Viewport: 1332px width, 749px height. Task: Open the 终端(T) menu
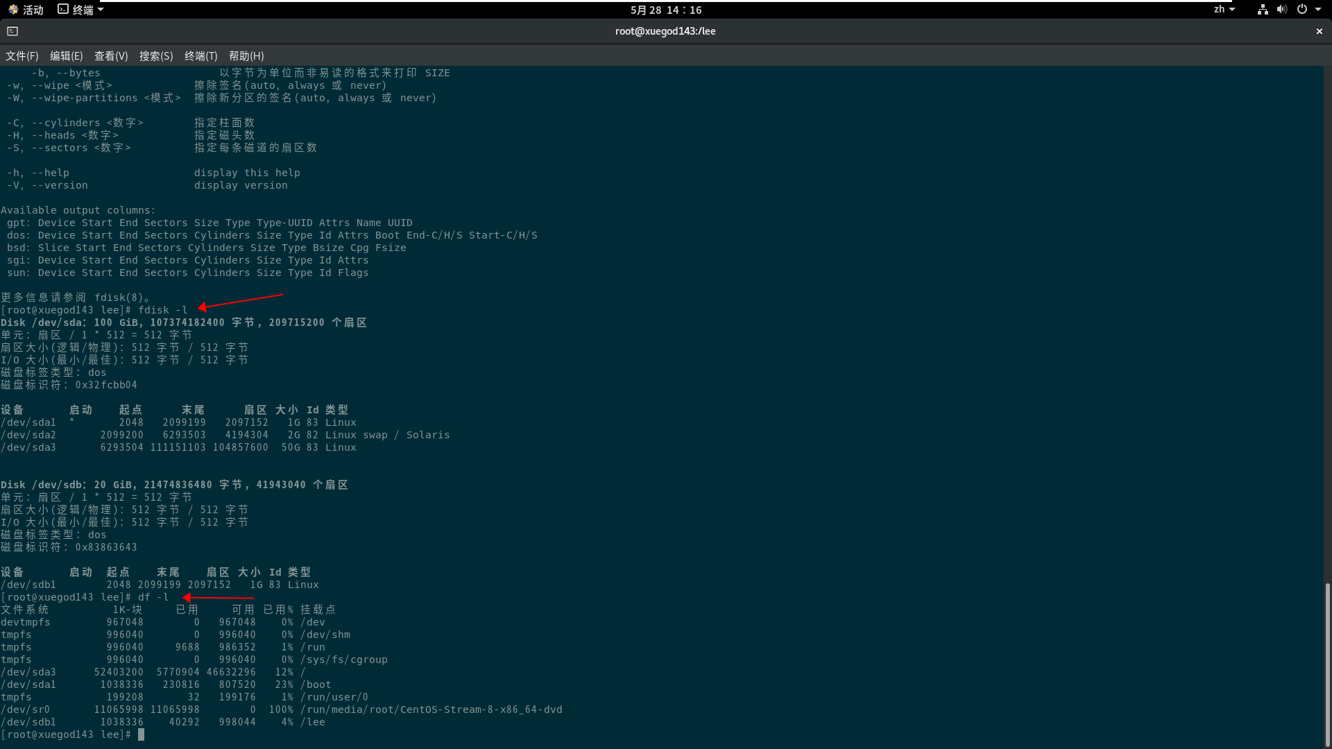pos(200,56)
